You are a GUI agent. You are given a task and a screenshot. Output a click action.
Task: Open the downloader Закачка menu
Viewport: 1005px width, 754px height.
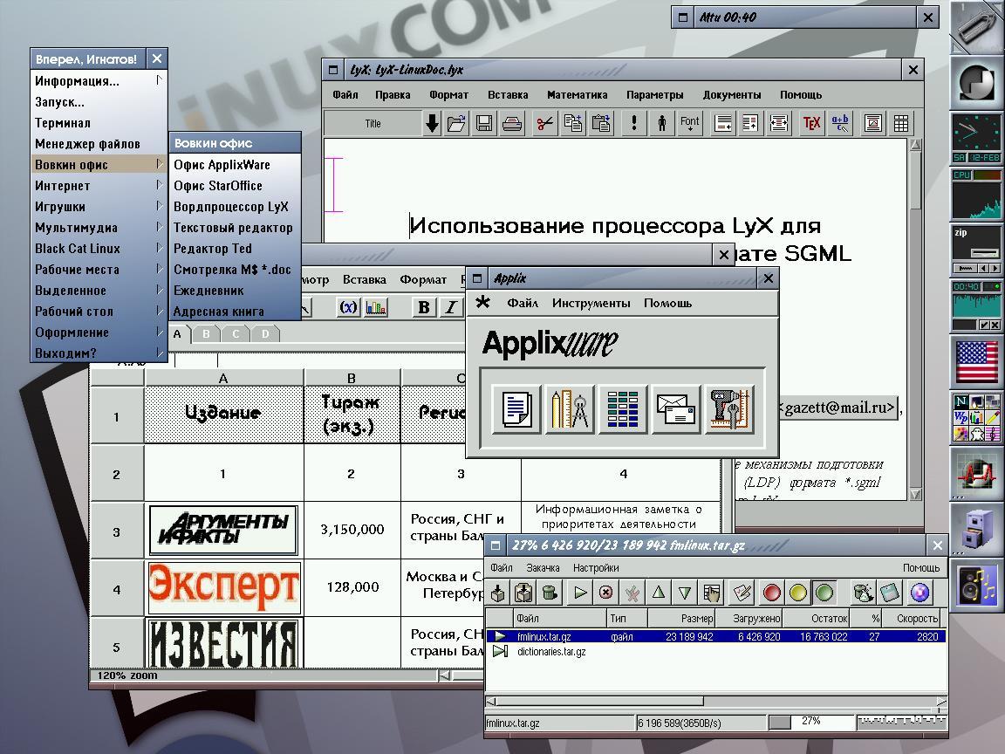543,567
